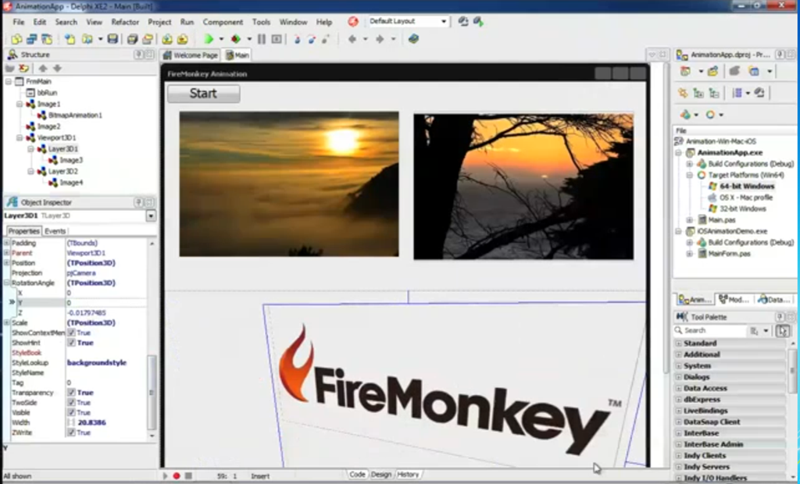The width and height of the screenshot is (800, 484).
Task: Click the Expand All icon in Project Manager
Action: tap(698, 93)
